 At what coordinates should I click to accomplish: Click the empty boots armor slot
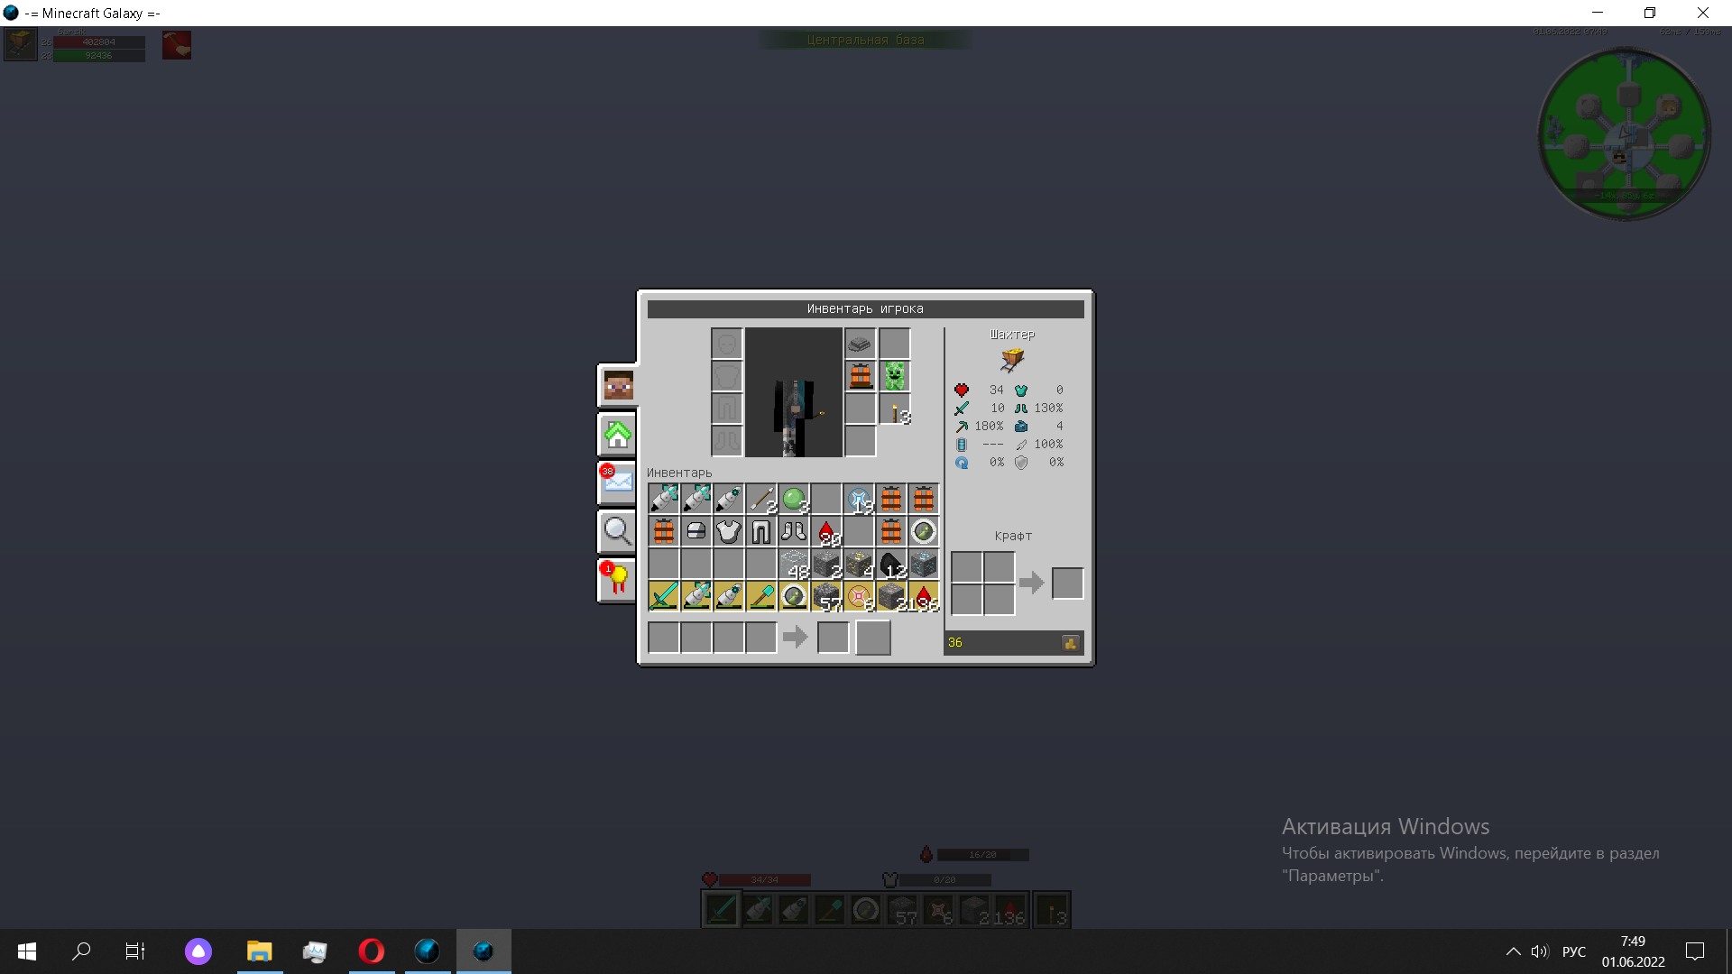point(727,442)
